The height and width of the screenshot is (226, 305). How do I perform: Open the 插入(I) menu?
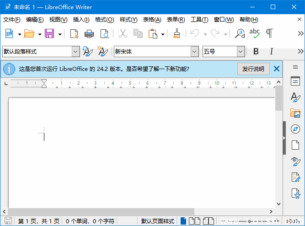tap(81, 20)
